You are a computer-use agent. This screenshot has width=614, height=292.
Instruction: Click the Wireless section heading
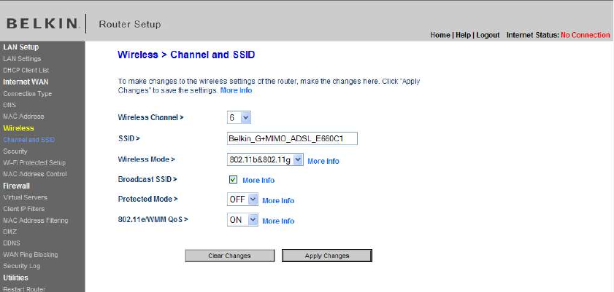coord(18,128)
